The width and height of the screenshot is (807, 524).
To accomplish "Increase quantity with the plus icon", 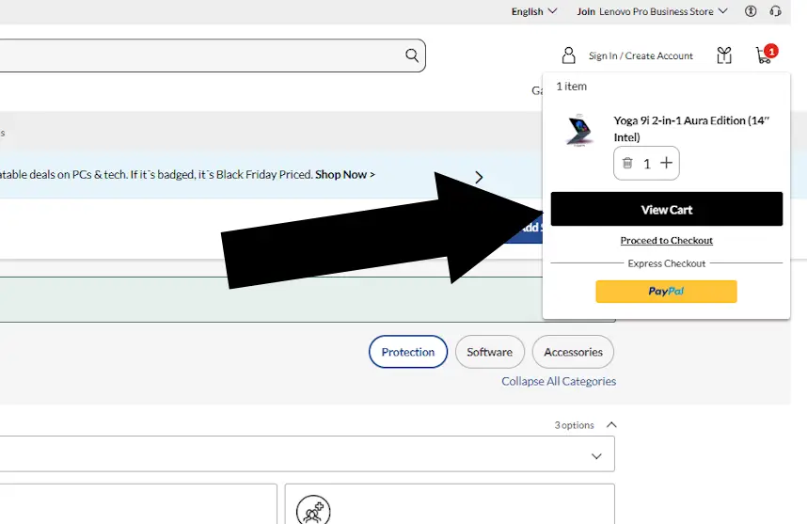I will [666, 164].
